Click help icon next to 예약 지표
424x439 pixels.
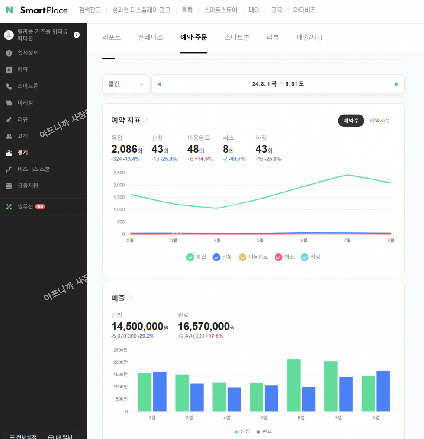click(x=146, y=120)
